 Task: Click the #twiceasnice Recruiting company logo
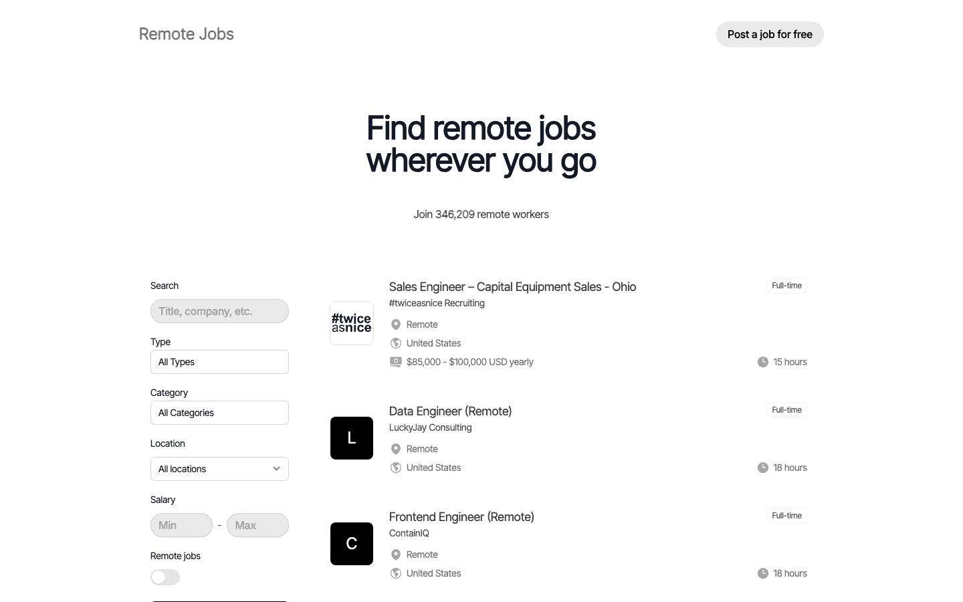pyautogui.click(x=351, y=323)
